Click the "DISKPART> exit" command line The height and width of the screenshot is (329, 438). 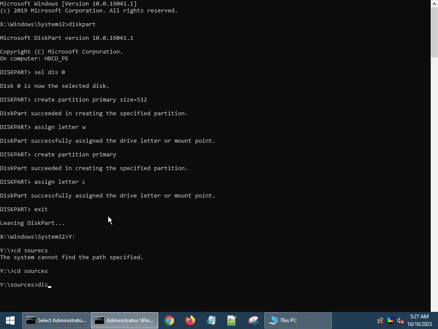(24, 209)
